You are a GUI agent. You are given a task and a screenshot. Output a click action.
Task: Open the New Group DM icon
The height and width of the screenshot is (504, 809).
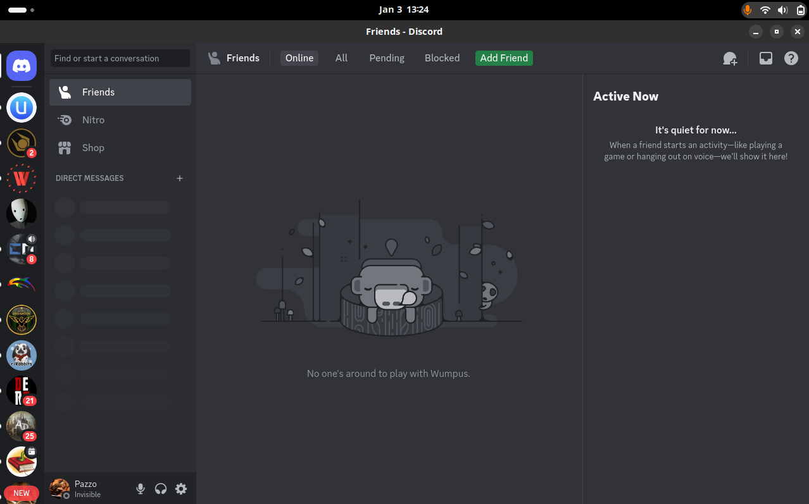click(730, 58)
